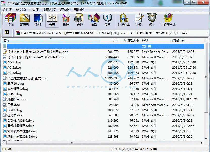This screenshot has height=152, width=210.
Task: Select file A0-3.dwg
Action: (x=14, y=73)
